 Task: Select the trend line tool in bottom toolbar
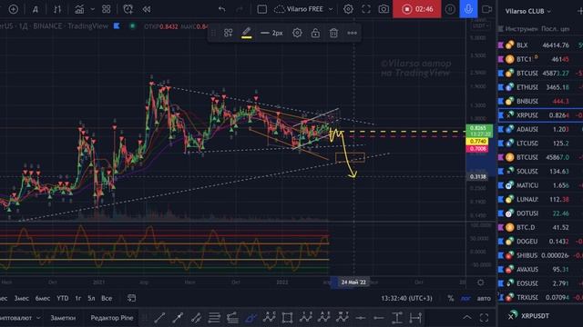pos(160,318)
